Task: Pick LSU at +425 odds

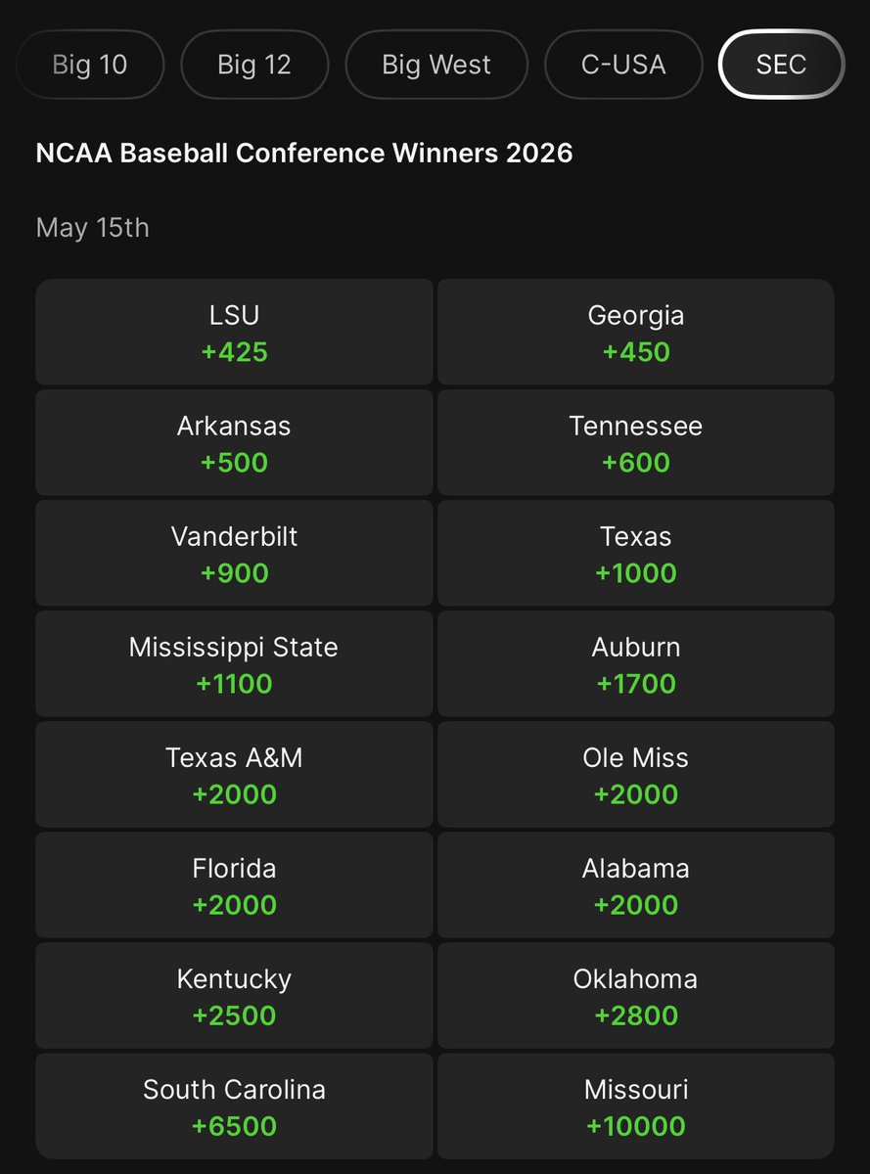Action: pyautogui.click(x=234, y=333)
